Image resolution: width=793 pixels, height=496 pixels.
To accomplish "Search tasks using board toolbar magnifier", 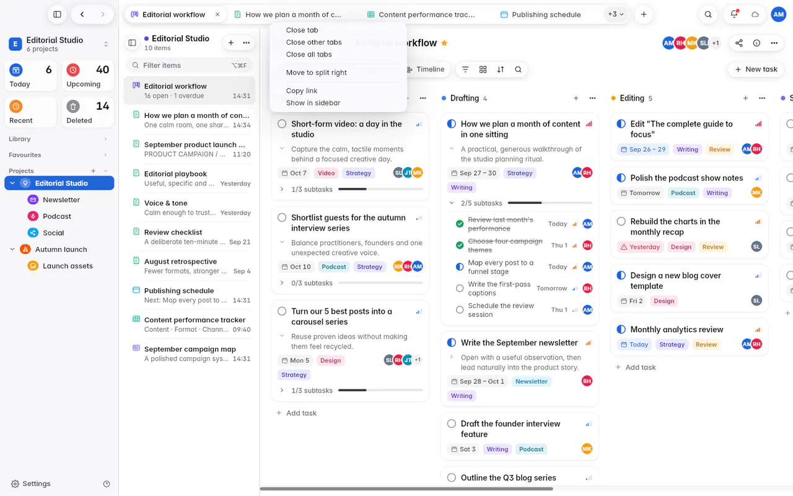I will (x=518, y=69).
